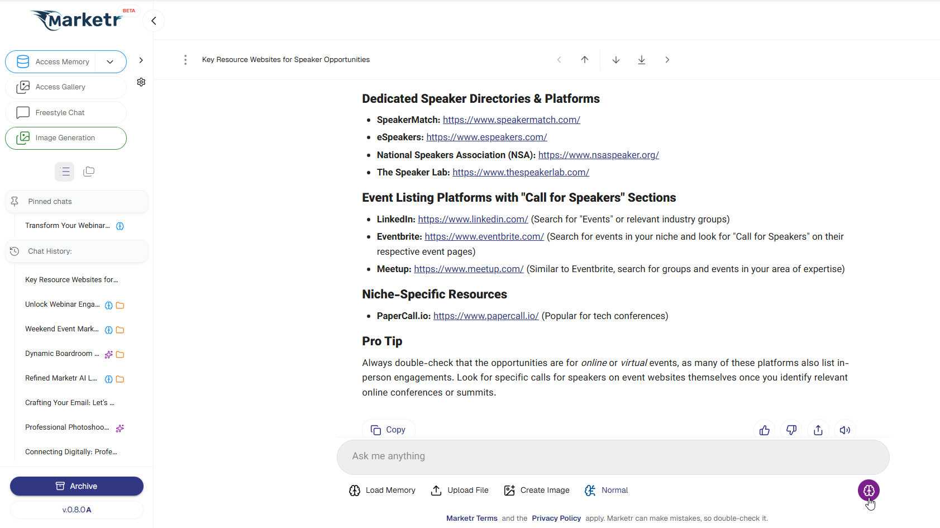Screen dimensions: 940x528
Task: Click brain icon beside Weekend Event Mark...
Action: coord(109,330)
